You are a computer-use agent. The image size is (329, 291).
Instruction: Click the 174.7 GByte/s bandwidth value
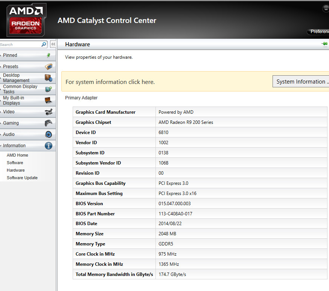click(x=172, y=274)
